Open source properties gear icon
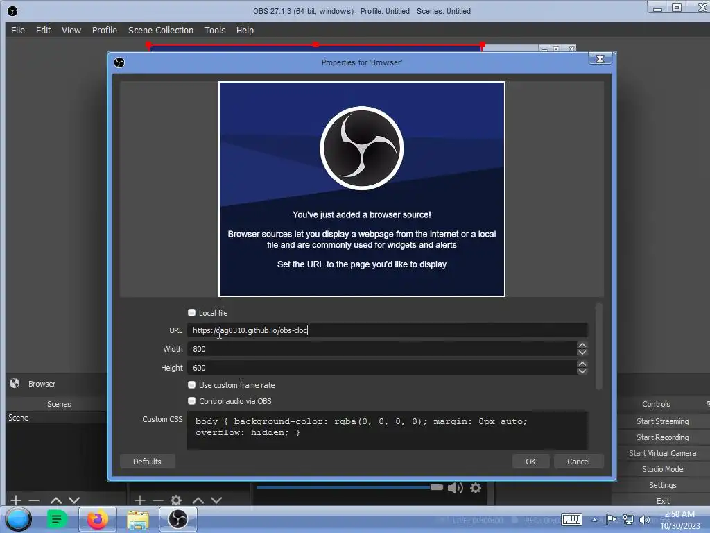Screen dimensions: 710x533 [176, 500]
